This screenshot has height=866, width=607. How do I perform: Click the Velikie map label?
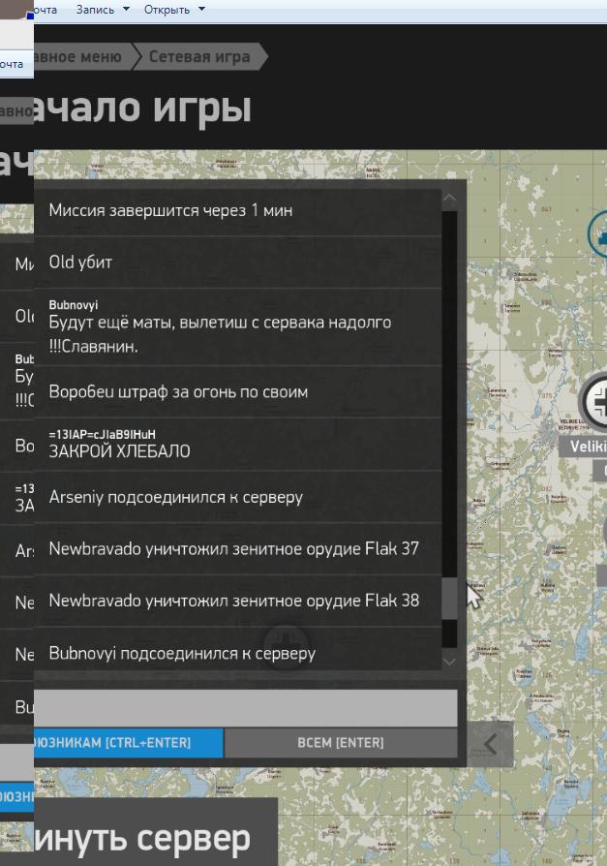(x=583, y=447)
